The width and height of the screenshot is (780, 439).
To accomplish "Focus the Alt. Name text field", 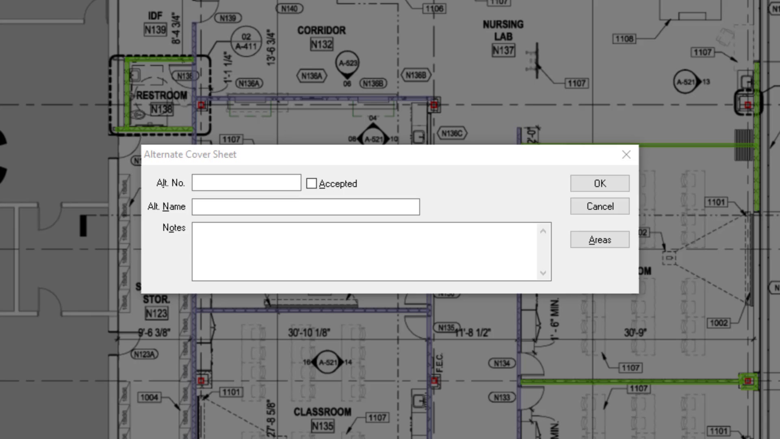I will point(305,207).
